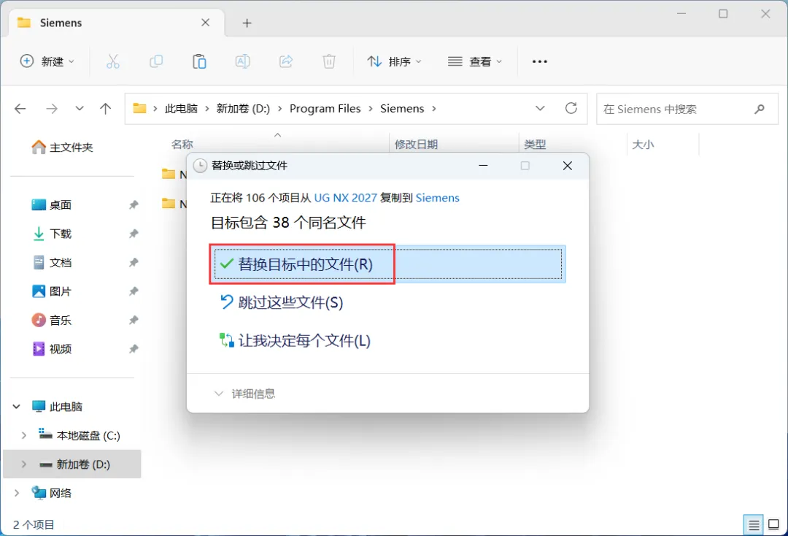Click the folder icon in address bar
This screenshot has height=536, width=788.
(139, 108)
